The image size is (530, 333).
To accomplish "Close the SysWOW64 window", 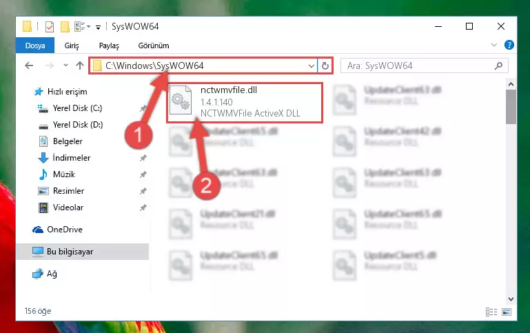I will (x=501, y=26).
